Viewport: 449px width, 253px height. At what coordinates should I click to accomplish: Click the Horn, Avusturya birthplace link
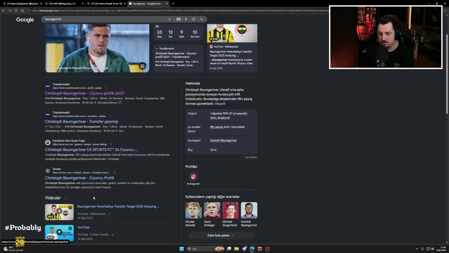[220, 118]
